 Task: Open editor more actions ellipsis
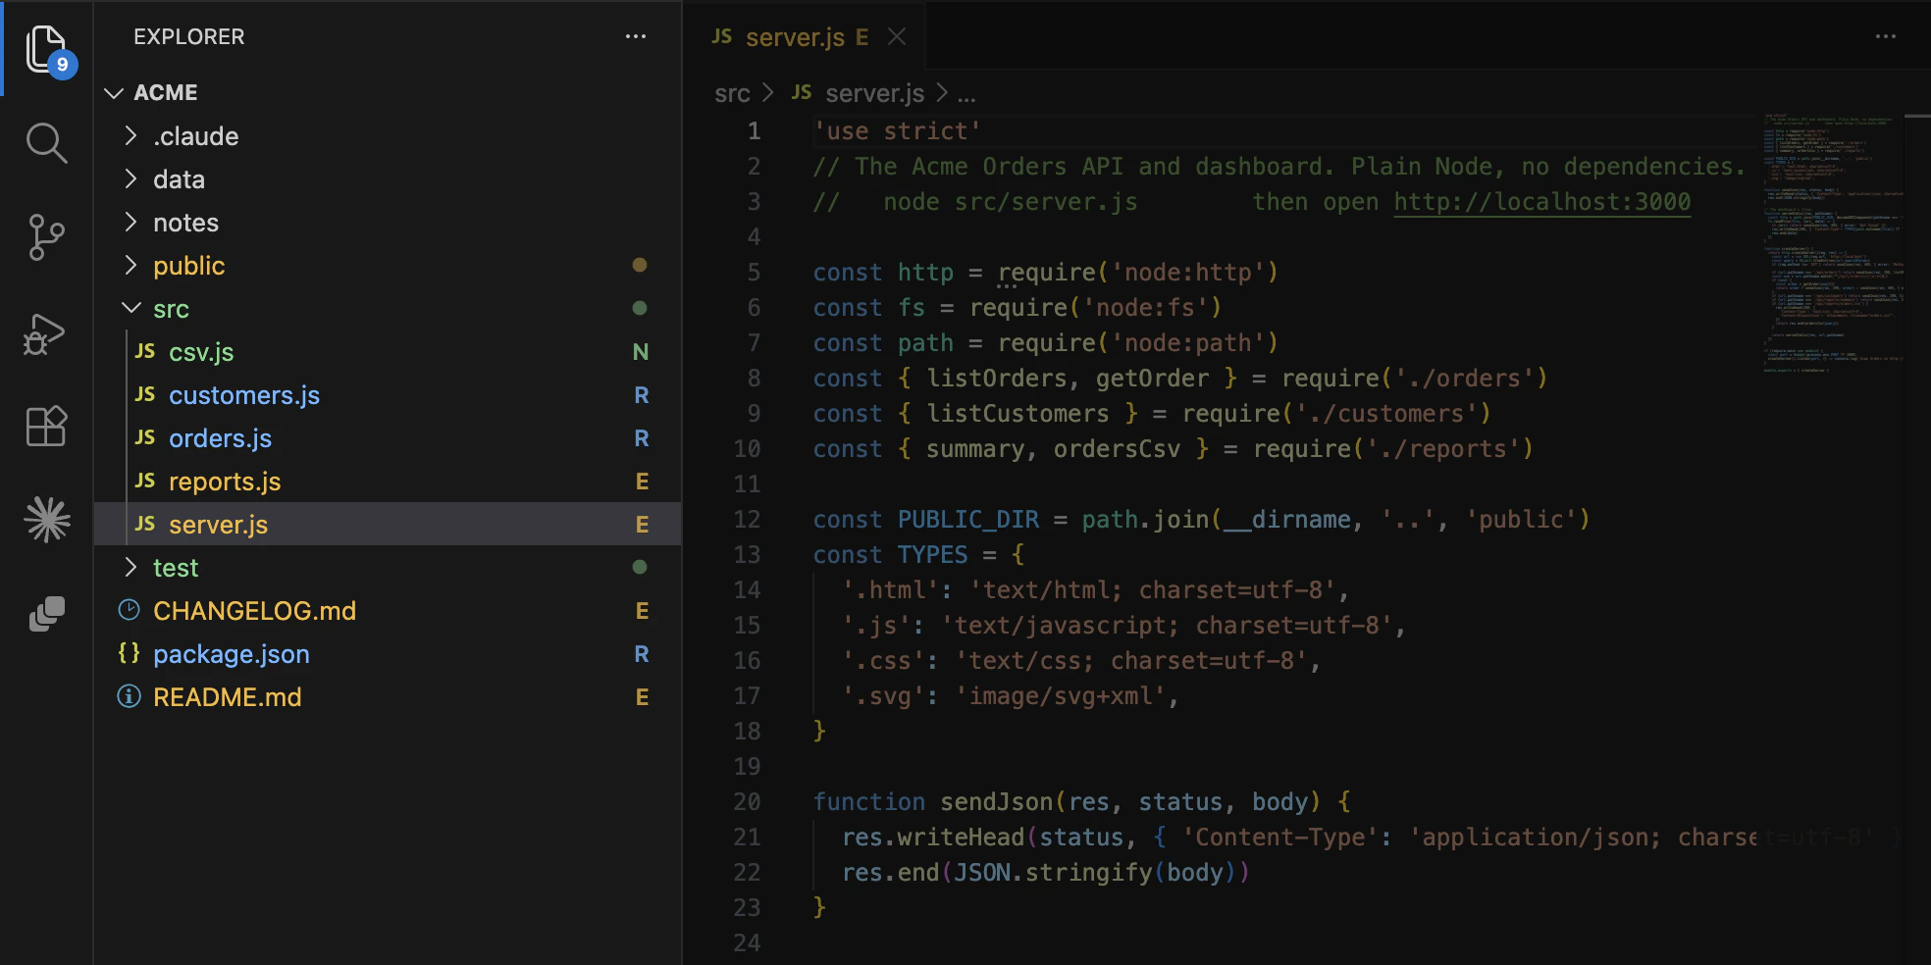point(1886,37)
